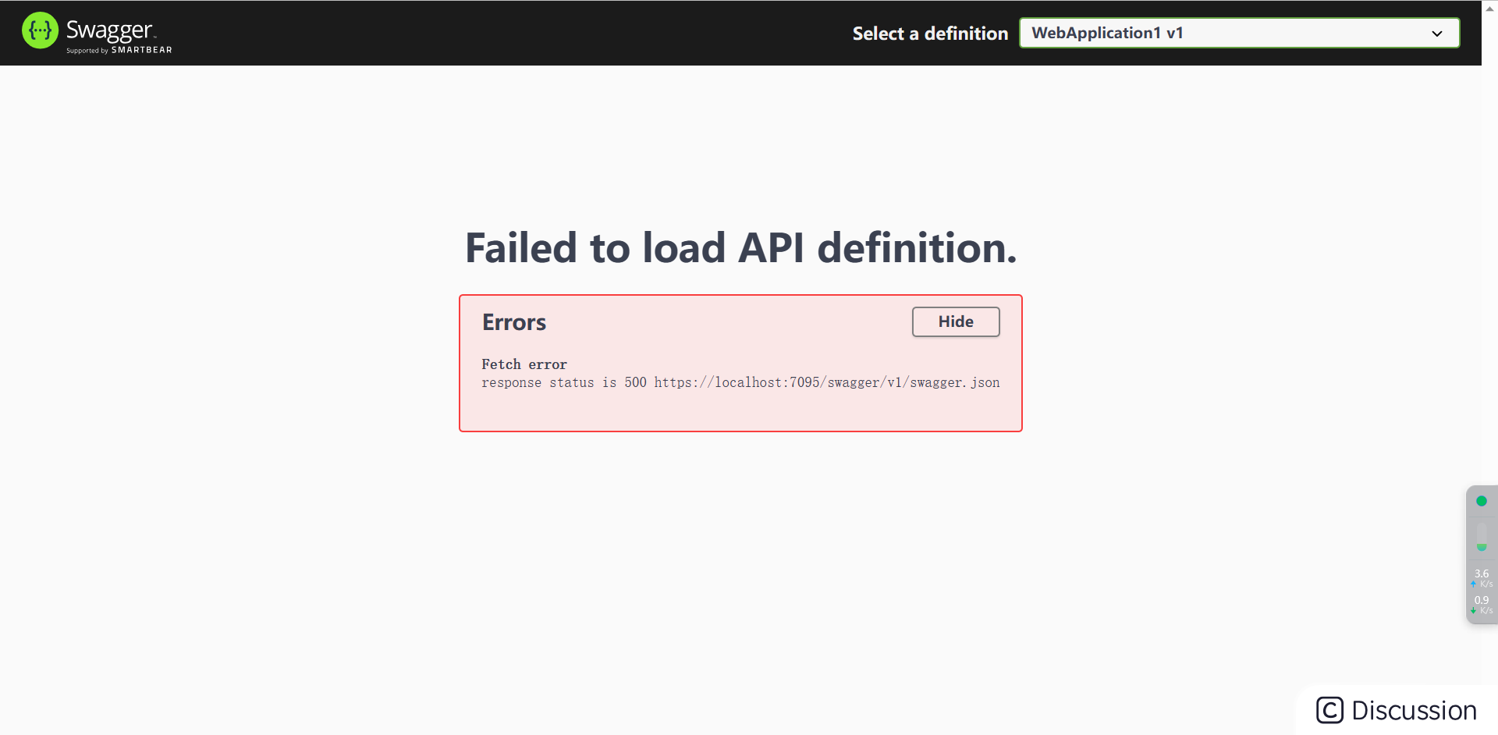Click the "Select a definition" label
The width and height of the screenshot is (1498, 735).
point(930,34)
